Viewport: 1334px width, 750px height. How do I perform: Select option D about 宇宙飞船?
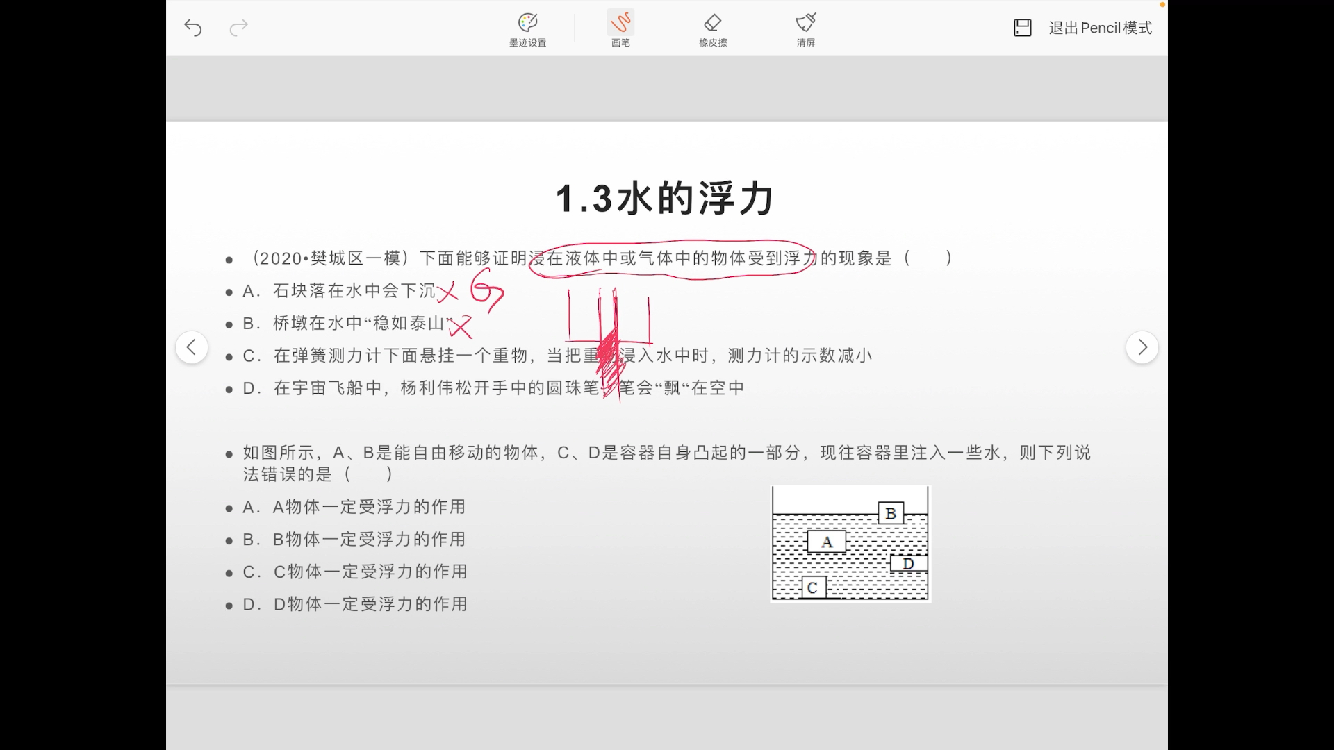493,388
